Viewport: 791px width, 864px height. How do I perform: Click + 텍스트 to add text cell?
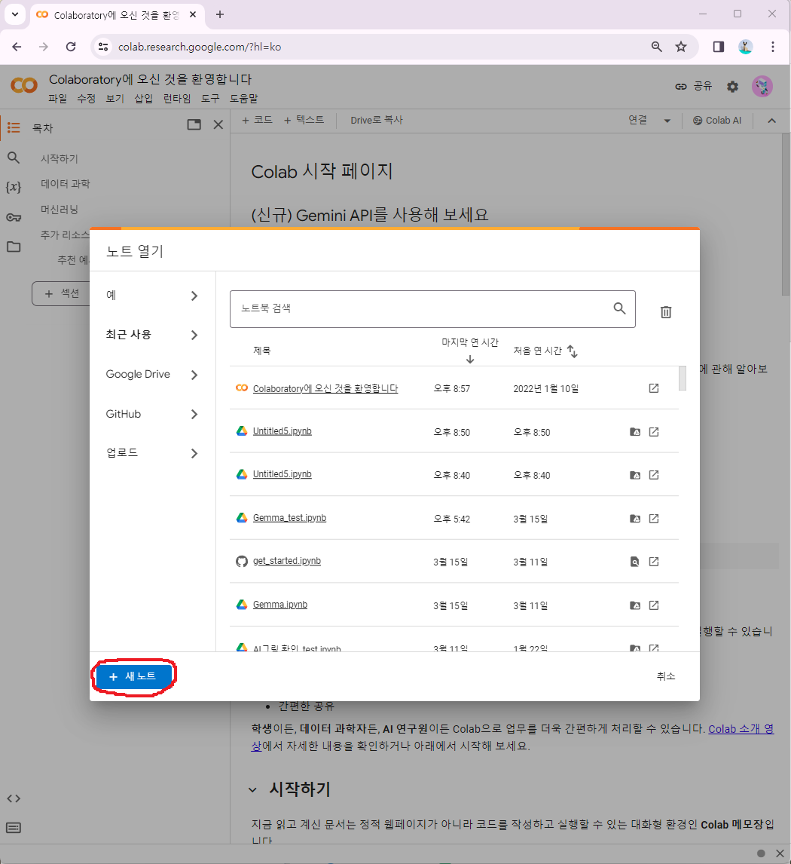point(304,120)
